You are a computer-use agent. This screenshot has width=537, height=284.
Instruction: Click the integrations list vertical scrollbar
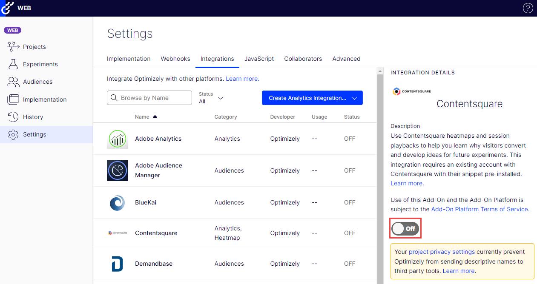point(379,176)
